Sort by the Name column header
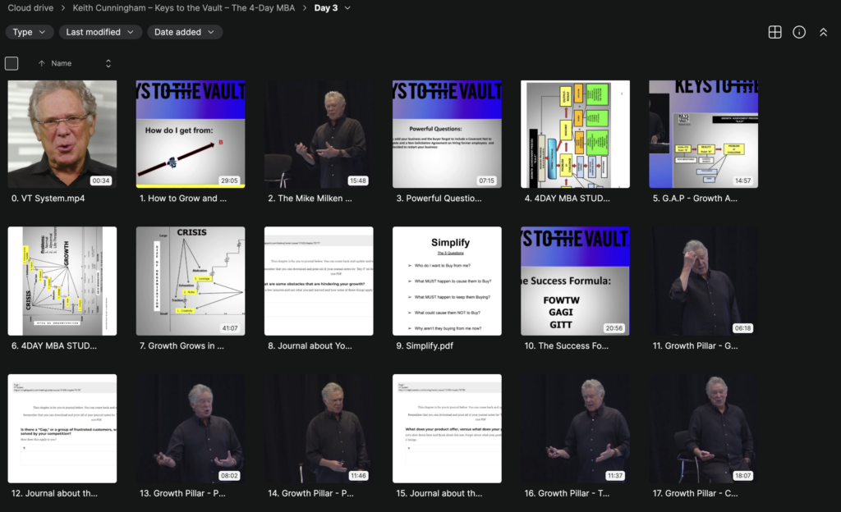The image size is (841, 512). [62, 63]
